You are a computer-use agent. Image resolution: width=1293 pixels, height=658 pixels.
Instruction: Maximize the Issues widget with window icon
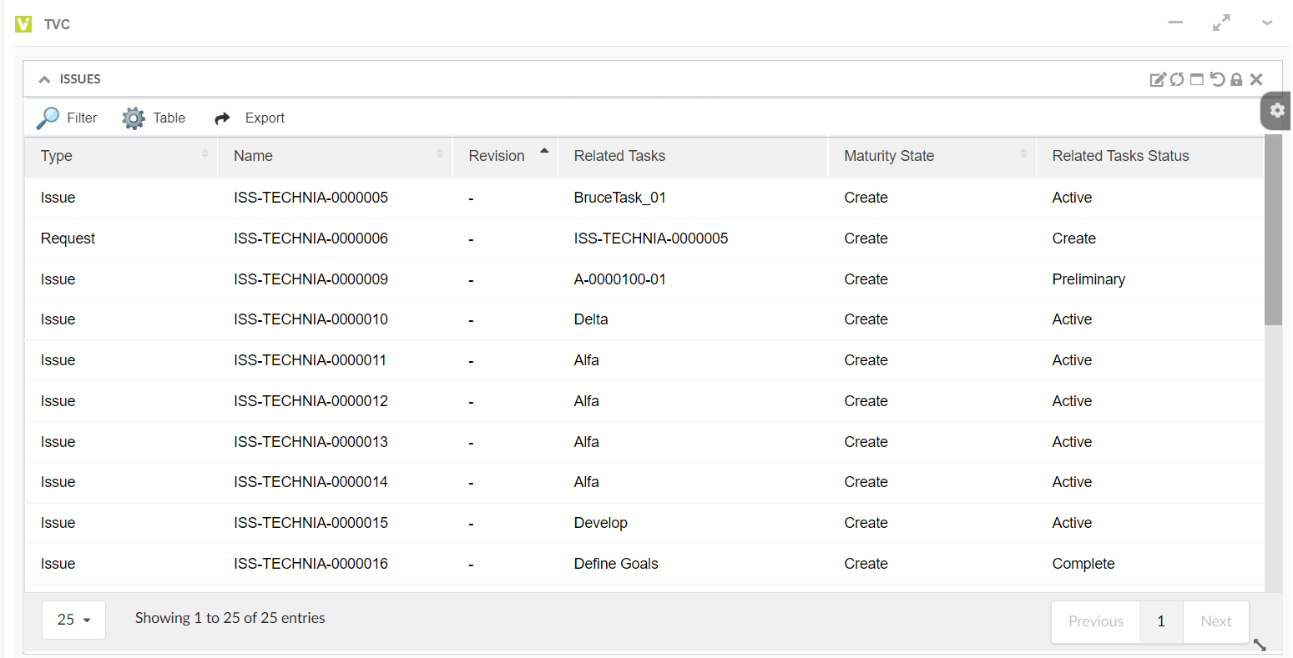[x=1197, y=79]
